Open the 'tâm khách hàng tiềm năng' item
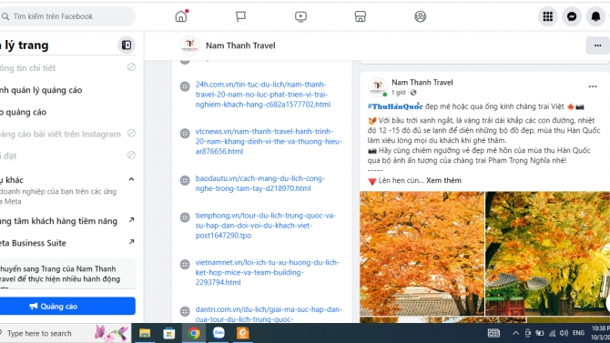Screen dimensions: 610x343 [x=66, y=221]
